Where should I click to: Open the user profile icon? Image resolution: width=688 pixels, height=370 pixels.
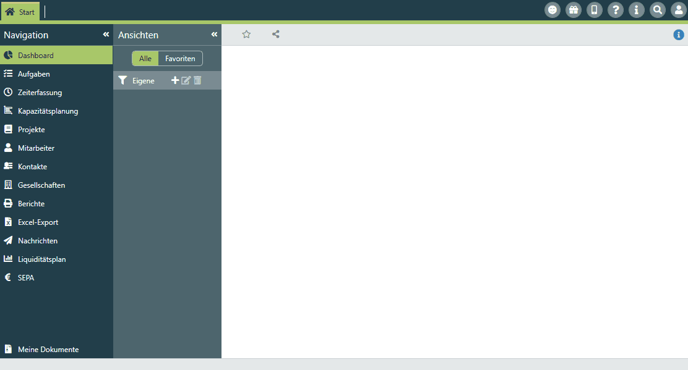(x=679, y=10)
